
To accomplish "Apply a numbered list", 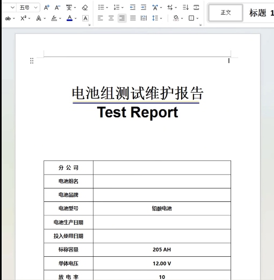I will pyautogui.click(x=117, y=8).
